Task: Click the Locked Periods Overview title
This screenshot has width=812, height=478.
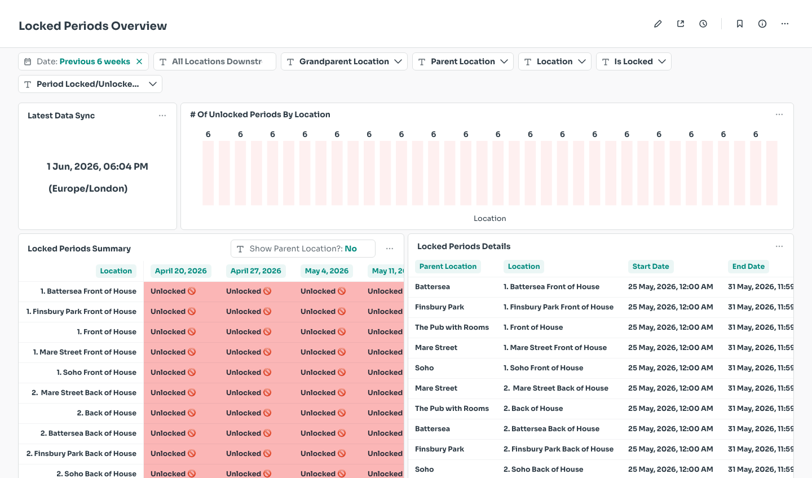Action: point(93,26)
